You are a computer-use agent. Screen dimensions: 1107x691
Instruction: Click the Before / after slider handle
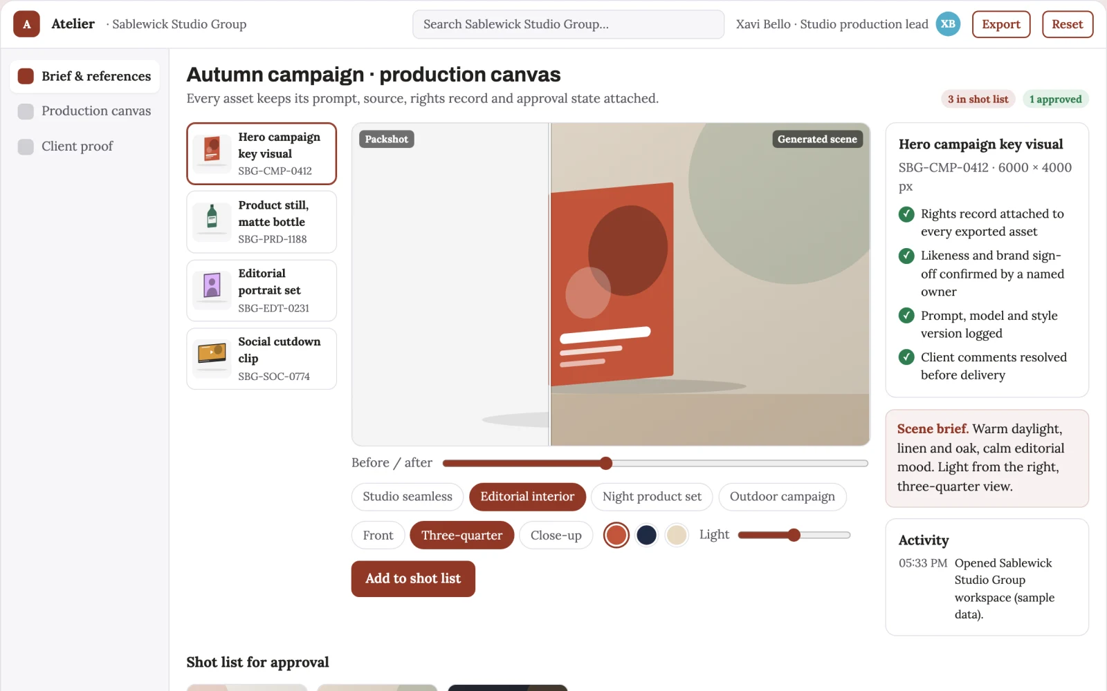pos(606,463)
